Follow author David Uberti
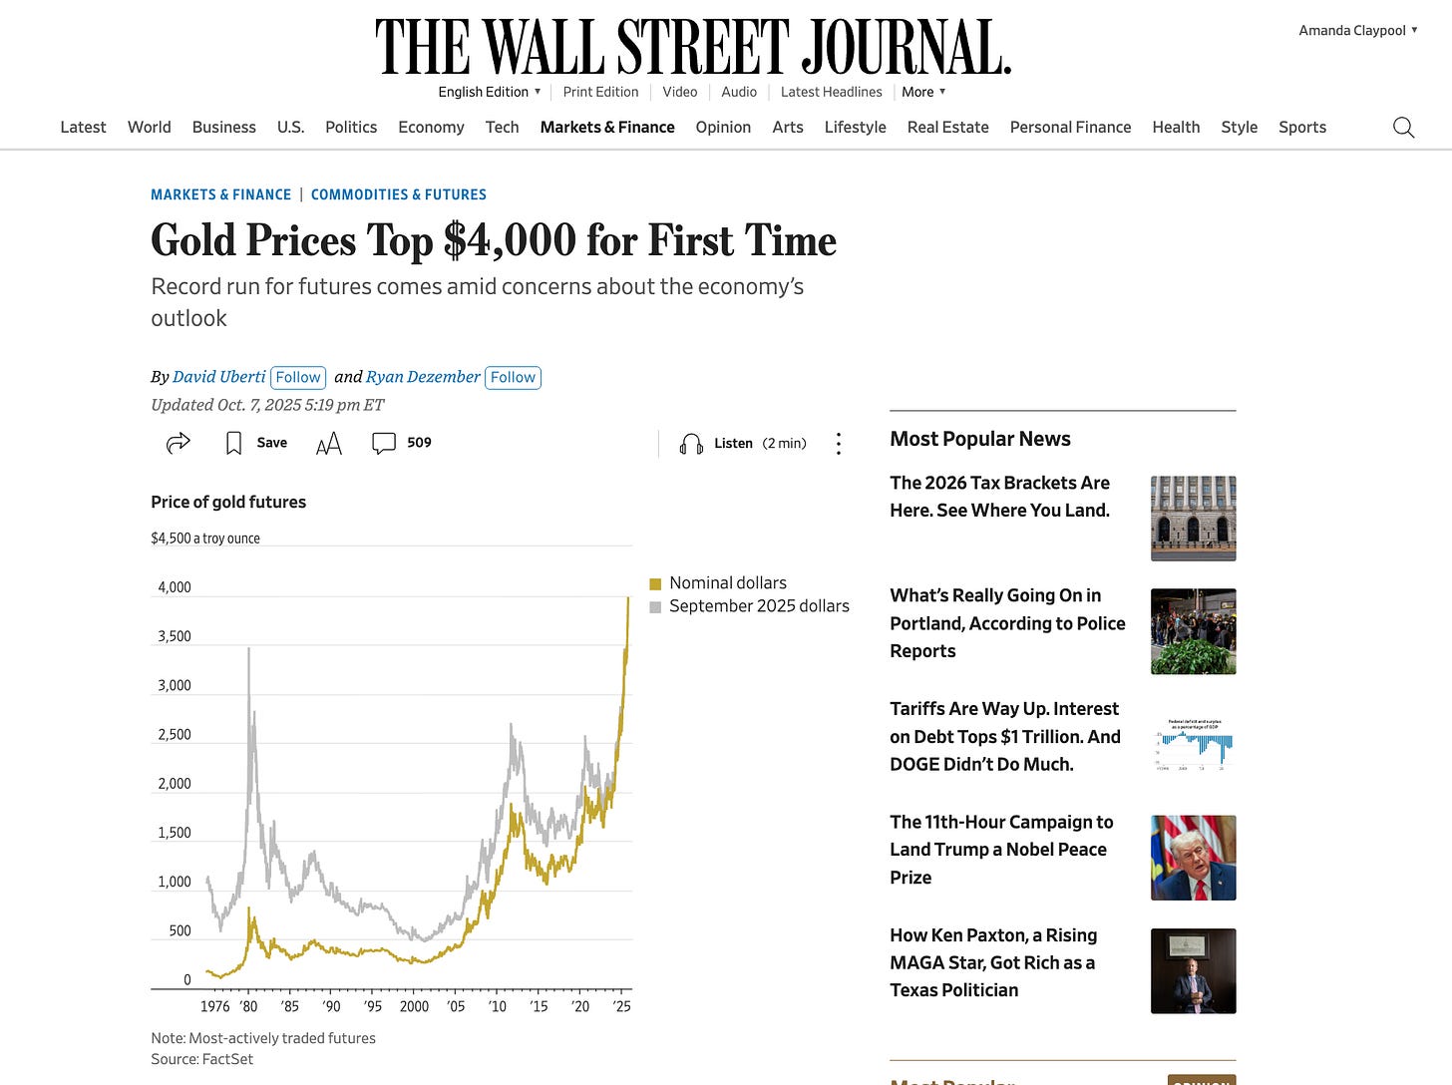This screenshot has height=1085, width=1452. (x=297, y=377)
